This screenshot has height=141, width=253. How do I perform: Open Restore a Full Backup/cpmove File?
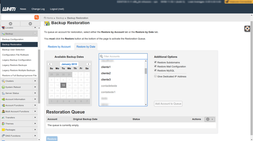(19, 75)
